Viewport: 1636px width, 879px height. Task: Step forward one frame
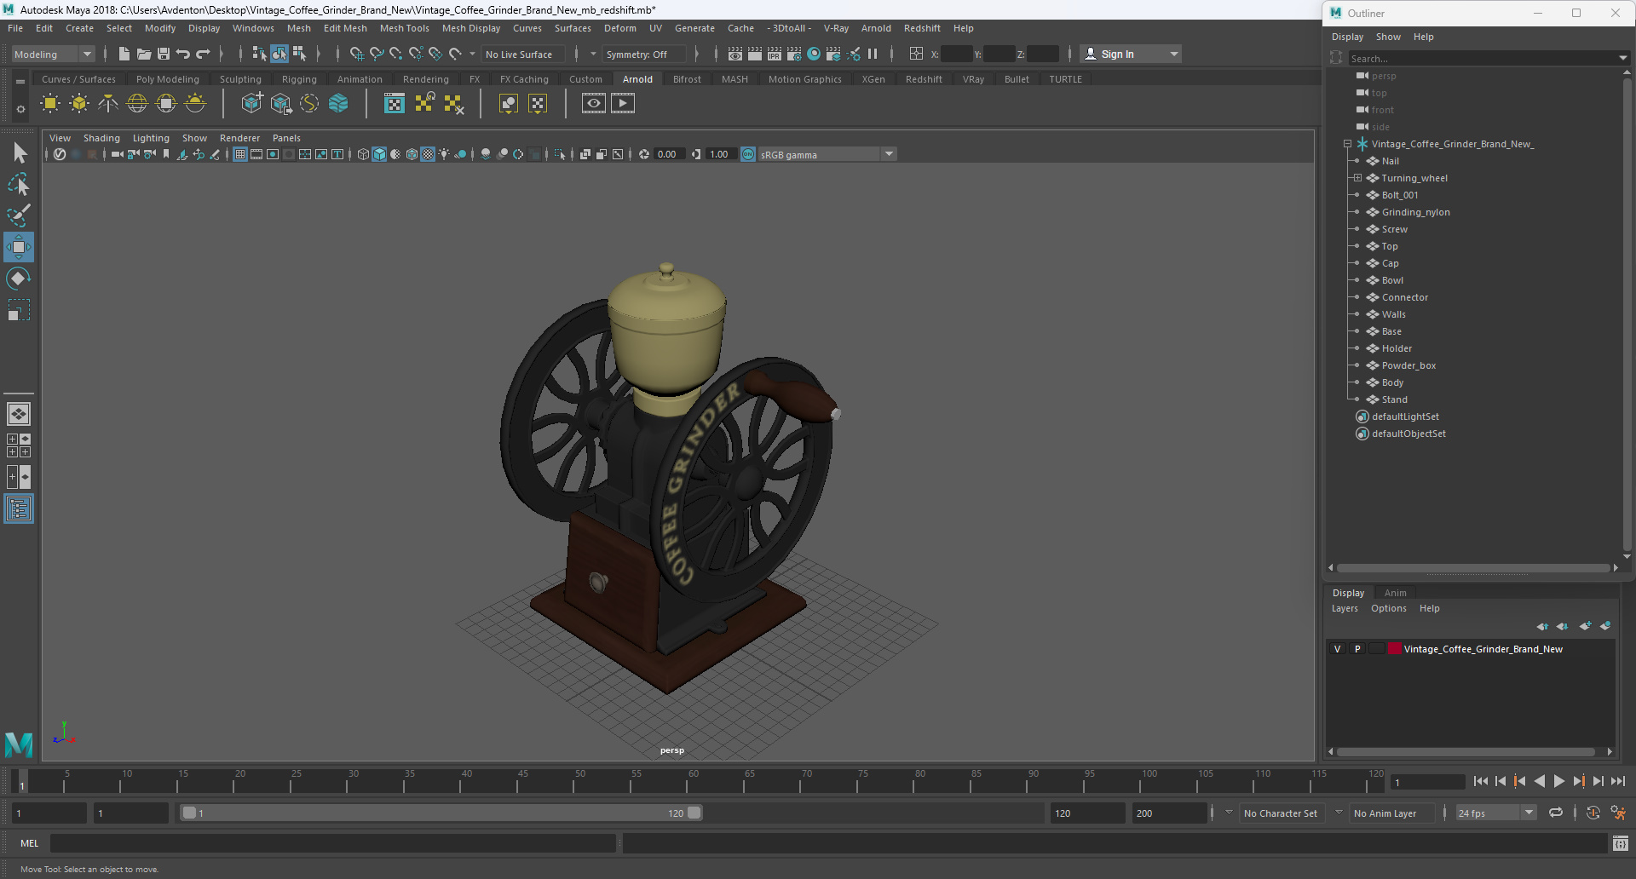click(x=1599, y=781)
